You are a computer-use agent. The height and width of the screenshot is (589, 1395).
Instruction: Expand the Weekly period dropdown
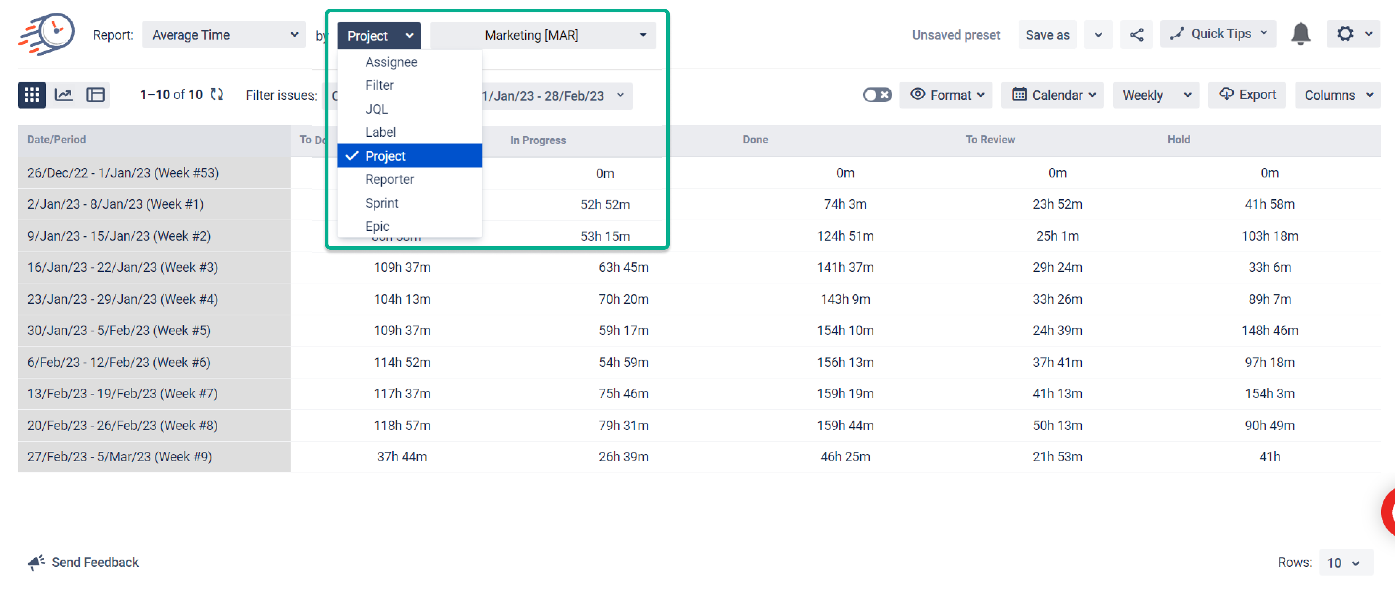click(x=1156, y=95)
